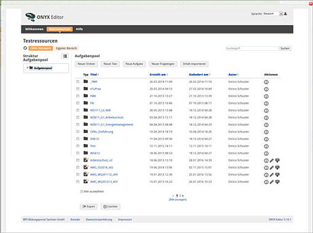Edit AWG_WS201213_v03 with the pencil icon
This screenshot has width=313, height=233.
(x=272, y=182)
